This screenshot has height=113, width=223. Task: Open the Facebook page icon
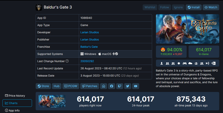(x=111, y=86)
